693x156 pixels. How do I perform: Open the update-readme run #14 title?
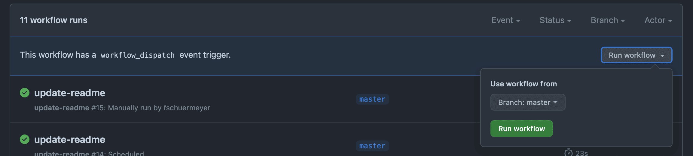click(70, 140)
